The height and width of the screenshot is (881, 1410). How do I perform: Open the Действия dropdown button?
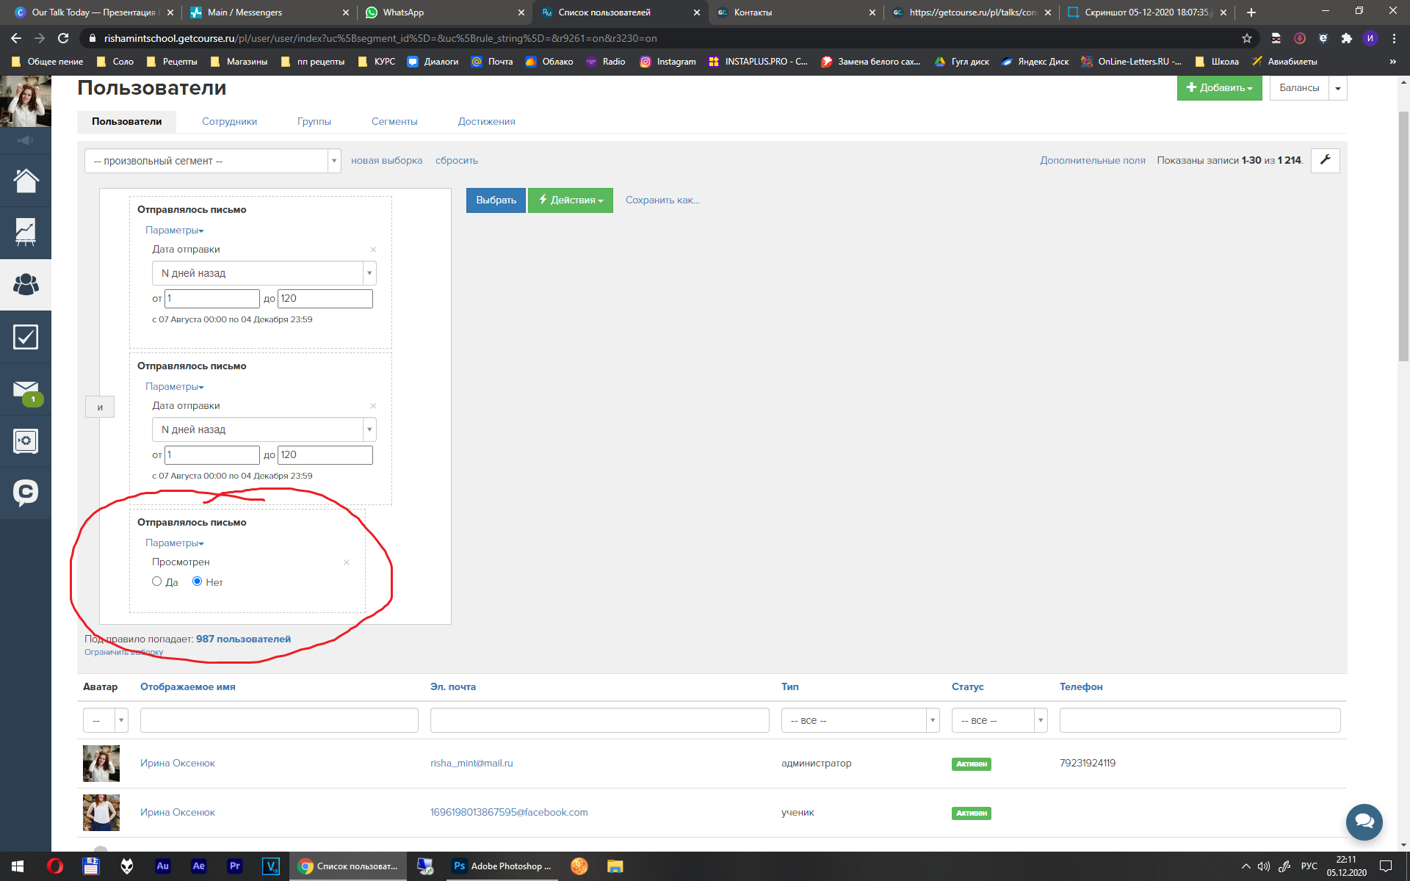570,200
